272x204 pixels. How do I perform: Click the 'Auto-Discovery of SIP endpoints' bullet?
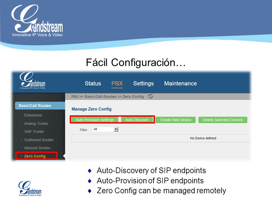click(x=151, y=171)
